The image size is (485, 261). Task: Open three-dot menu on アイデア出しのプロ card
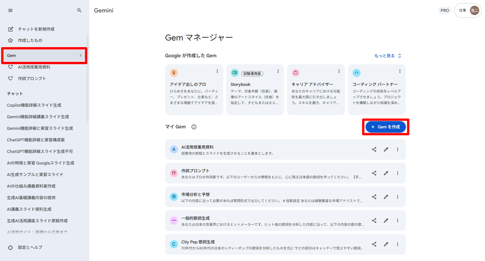tap(217, 71)
